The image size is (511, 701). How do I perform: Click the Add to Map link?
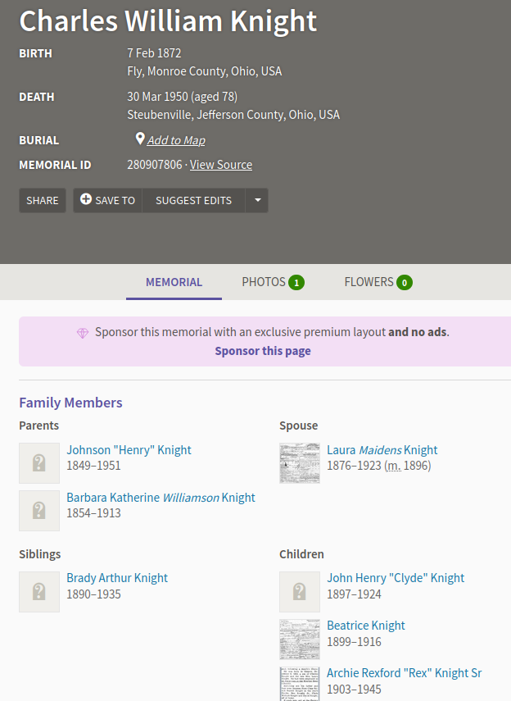[176, 140]
